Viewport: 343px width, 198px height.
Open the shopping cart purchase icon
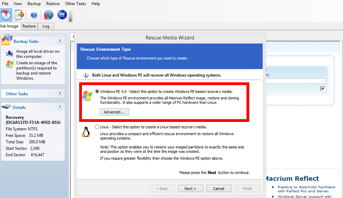[62, 15]
